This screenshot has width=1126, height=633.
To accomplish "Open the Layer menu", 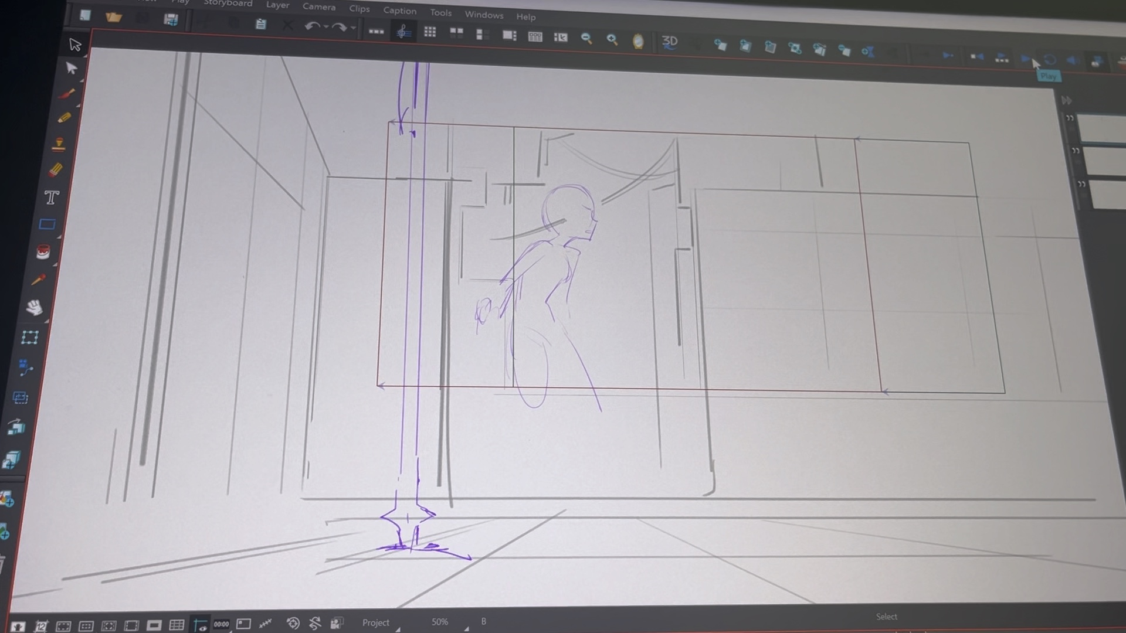I will coord(277,5).
